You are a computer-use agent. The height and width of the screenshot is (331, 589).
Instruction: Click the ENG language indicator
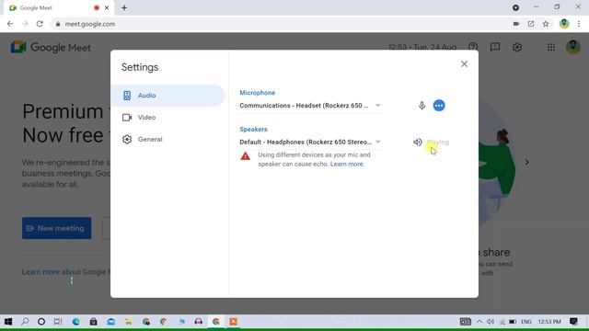pos(526,322)
